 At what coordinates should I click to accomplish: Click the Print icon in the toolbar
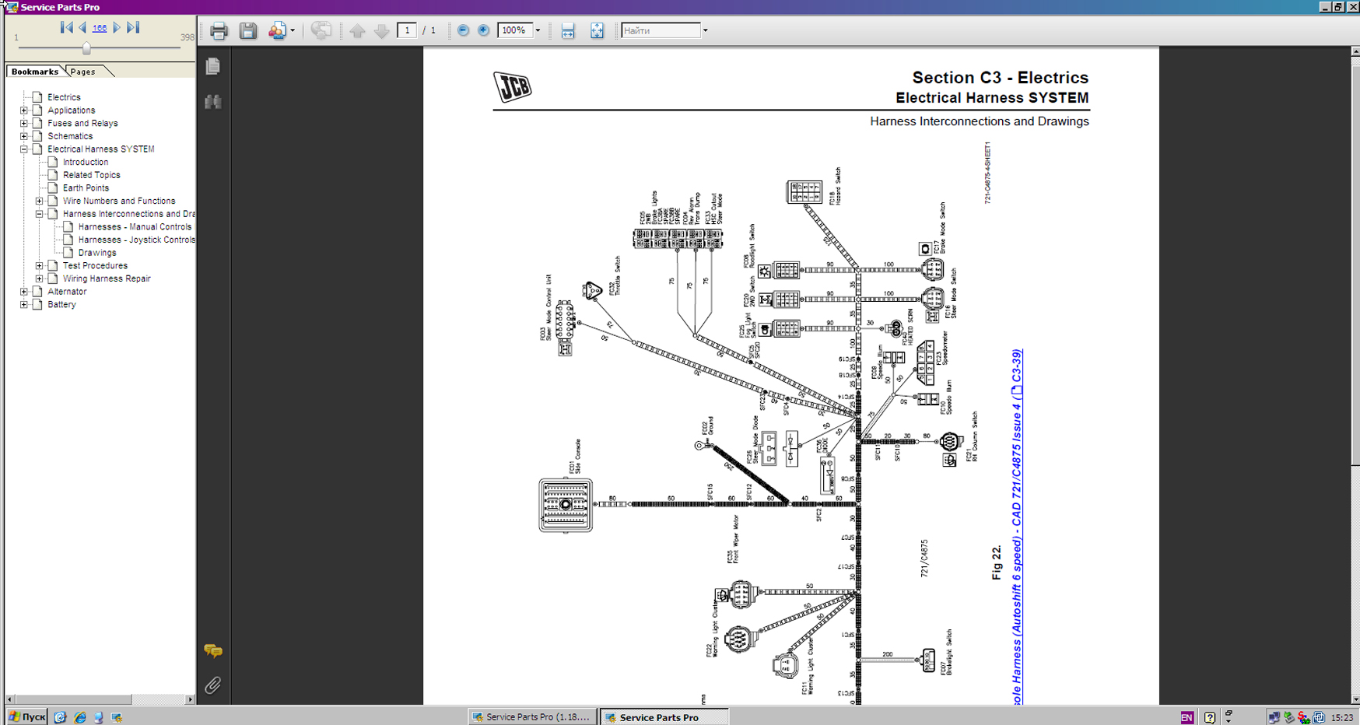(x=219, y=31)
